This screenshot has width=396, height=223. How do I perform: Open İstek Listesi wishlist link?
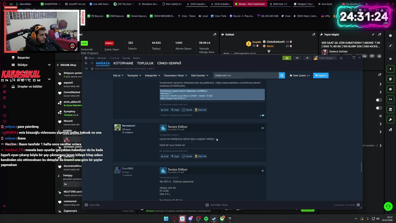(300, 75)
